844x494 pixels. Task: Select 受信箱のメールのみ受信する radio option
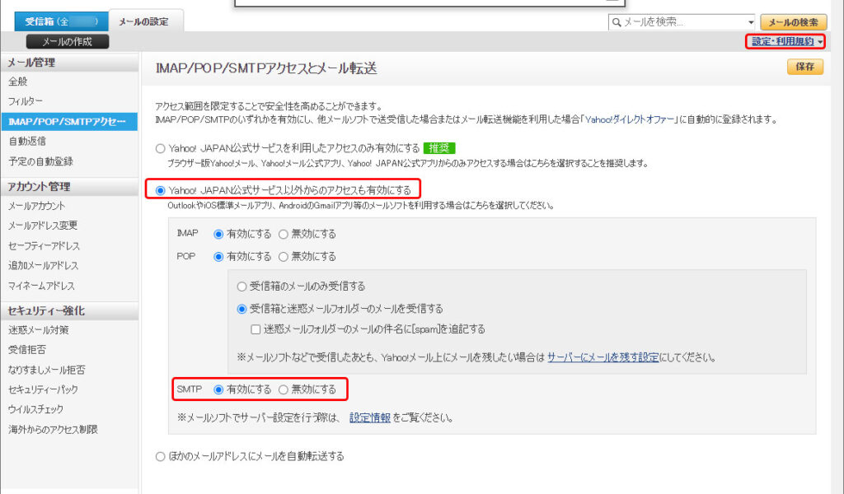[241, 287]
